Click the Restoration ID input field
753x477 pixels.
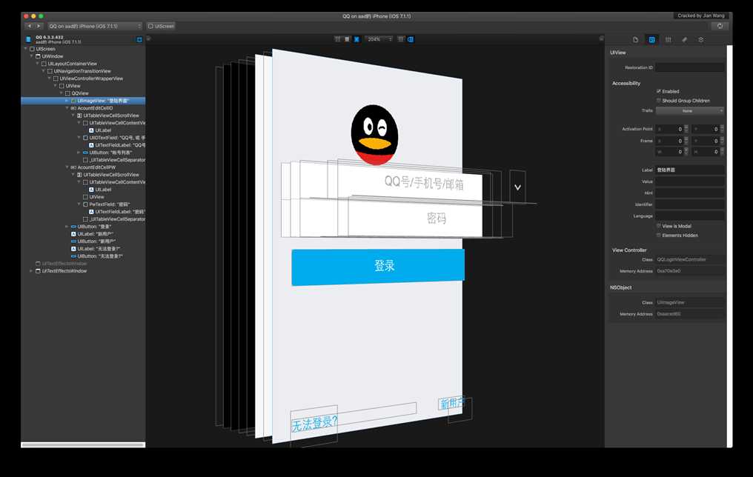(689, 67)
